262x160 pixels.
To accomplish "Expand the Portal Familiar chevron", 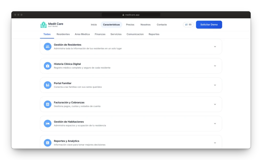I will [215, 85].
